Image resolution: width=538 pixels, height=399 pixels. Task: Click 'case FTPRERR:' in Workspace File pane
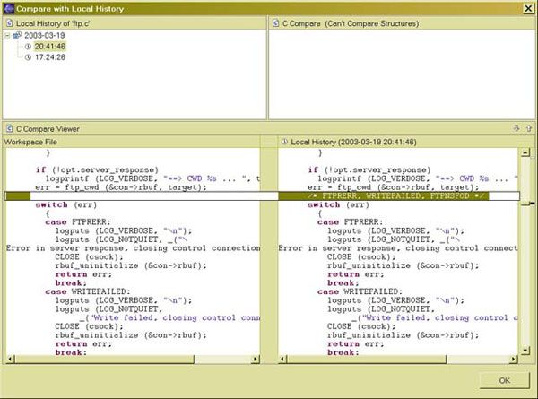tap(78, 222)
